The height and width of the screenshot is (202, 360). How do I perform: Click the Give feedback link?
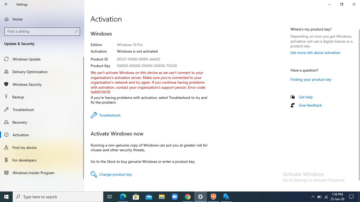point(310,105)
